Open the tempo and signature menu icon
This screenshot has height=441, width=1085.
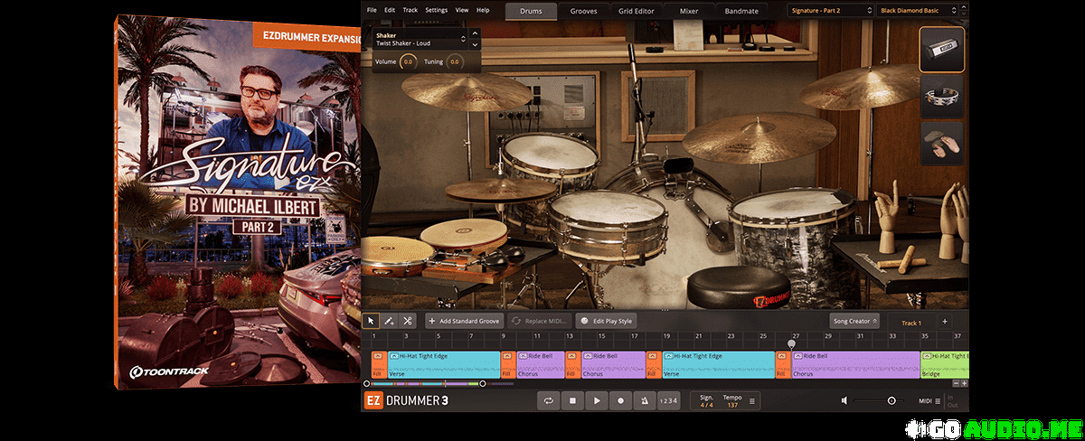pos(752,400)
